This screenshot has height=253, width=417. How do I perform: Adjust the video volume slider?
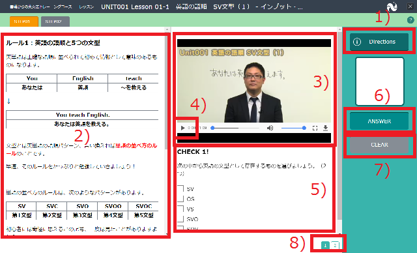(293, 128)
